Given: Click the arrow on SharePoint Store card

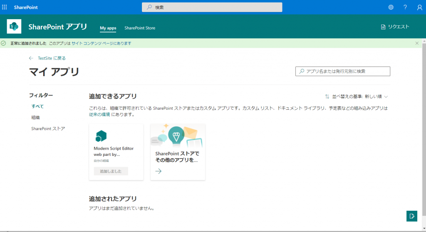Looking at the screenshot, I should (159, 171).
